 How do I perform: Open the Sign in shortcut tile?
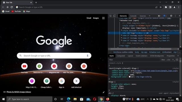click(61, 83)
